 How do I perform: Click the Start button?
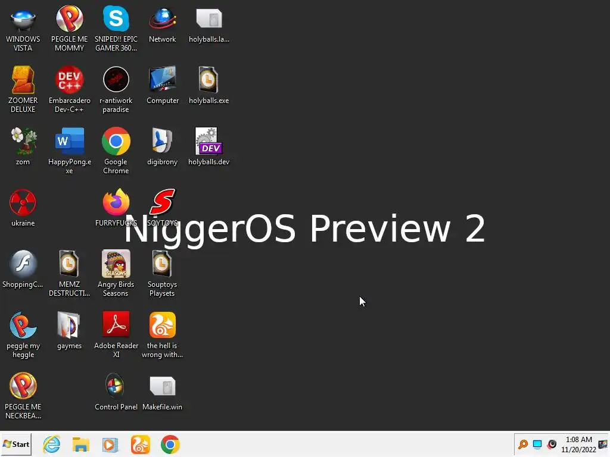(x=16, y=444)
